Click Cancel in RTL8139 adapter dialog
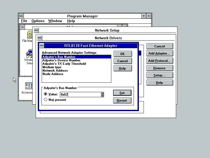Image resolution: width=210 pixels, height=158 pixels. click(x=123, y=61)
